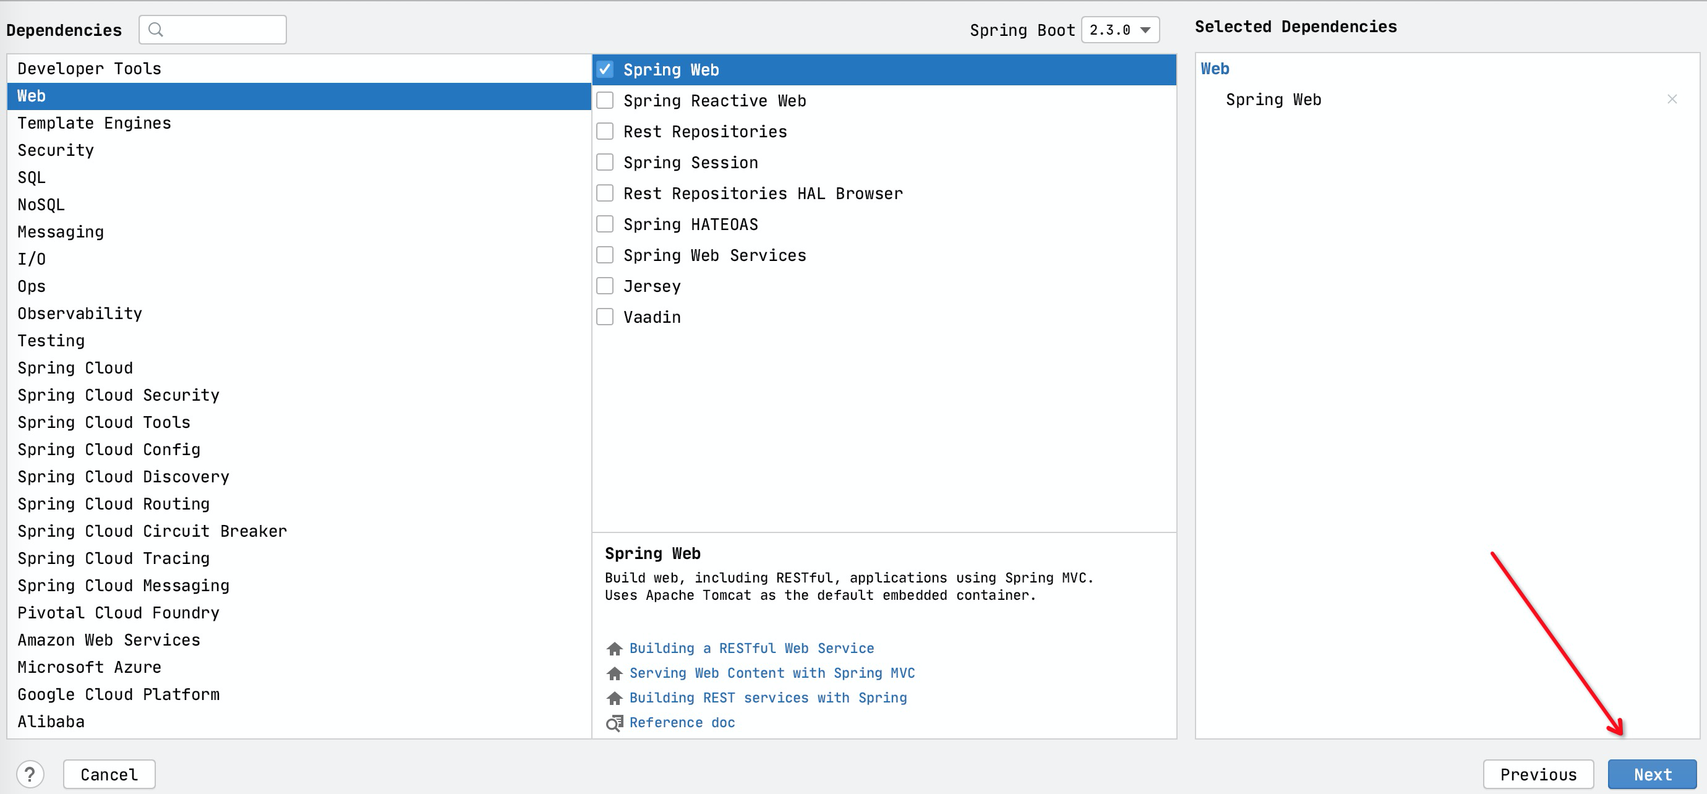Open the Reference doc link
The width and height of the screenshot is (1707, 794).
pos(682,723)
